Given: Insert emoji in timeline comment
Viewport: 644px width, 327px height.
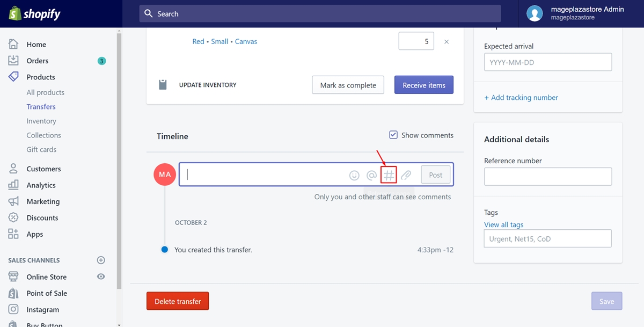Looking at the screenshot, I should (x=354, y=175).
